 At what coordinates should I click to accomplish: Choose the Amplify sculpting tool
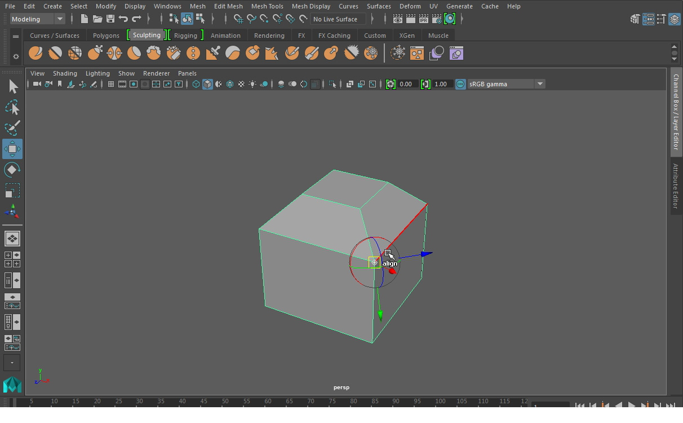pos(351,53)
